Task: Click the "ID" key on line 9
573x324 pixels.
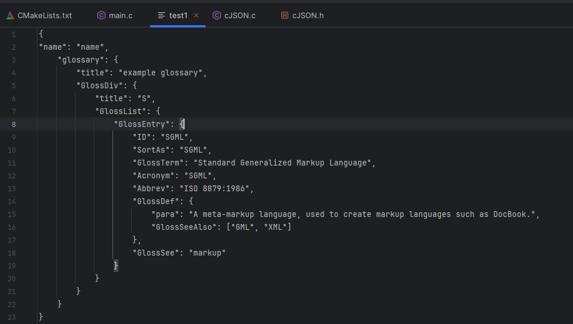Action: click(142, 137)
